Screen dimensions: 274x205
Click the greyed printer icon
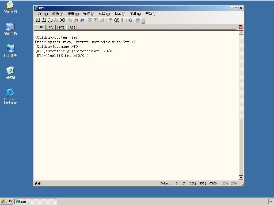coord(102,20)
